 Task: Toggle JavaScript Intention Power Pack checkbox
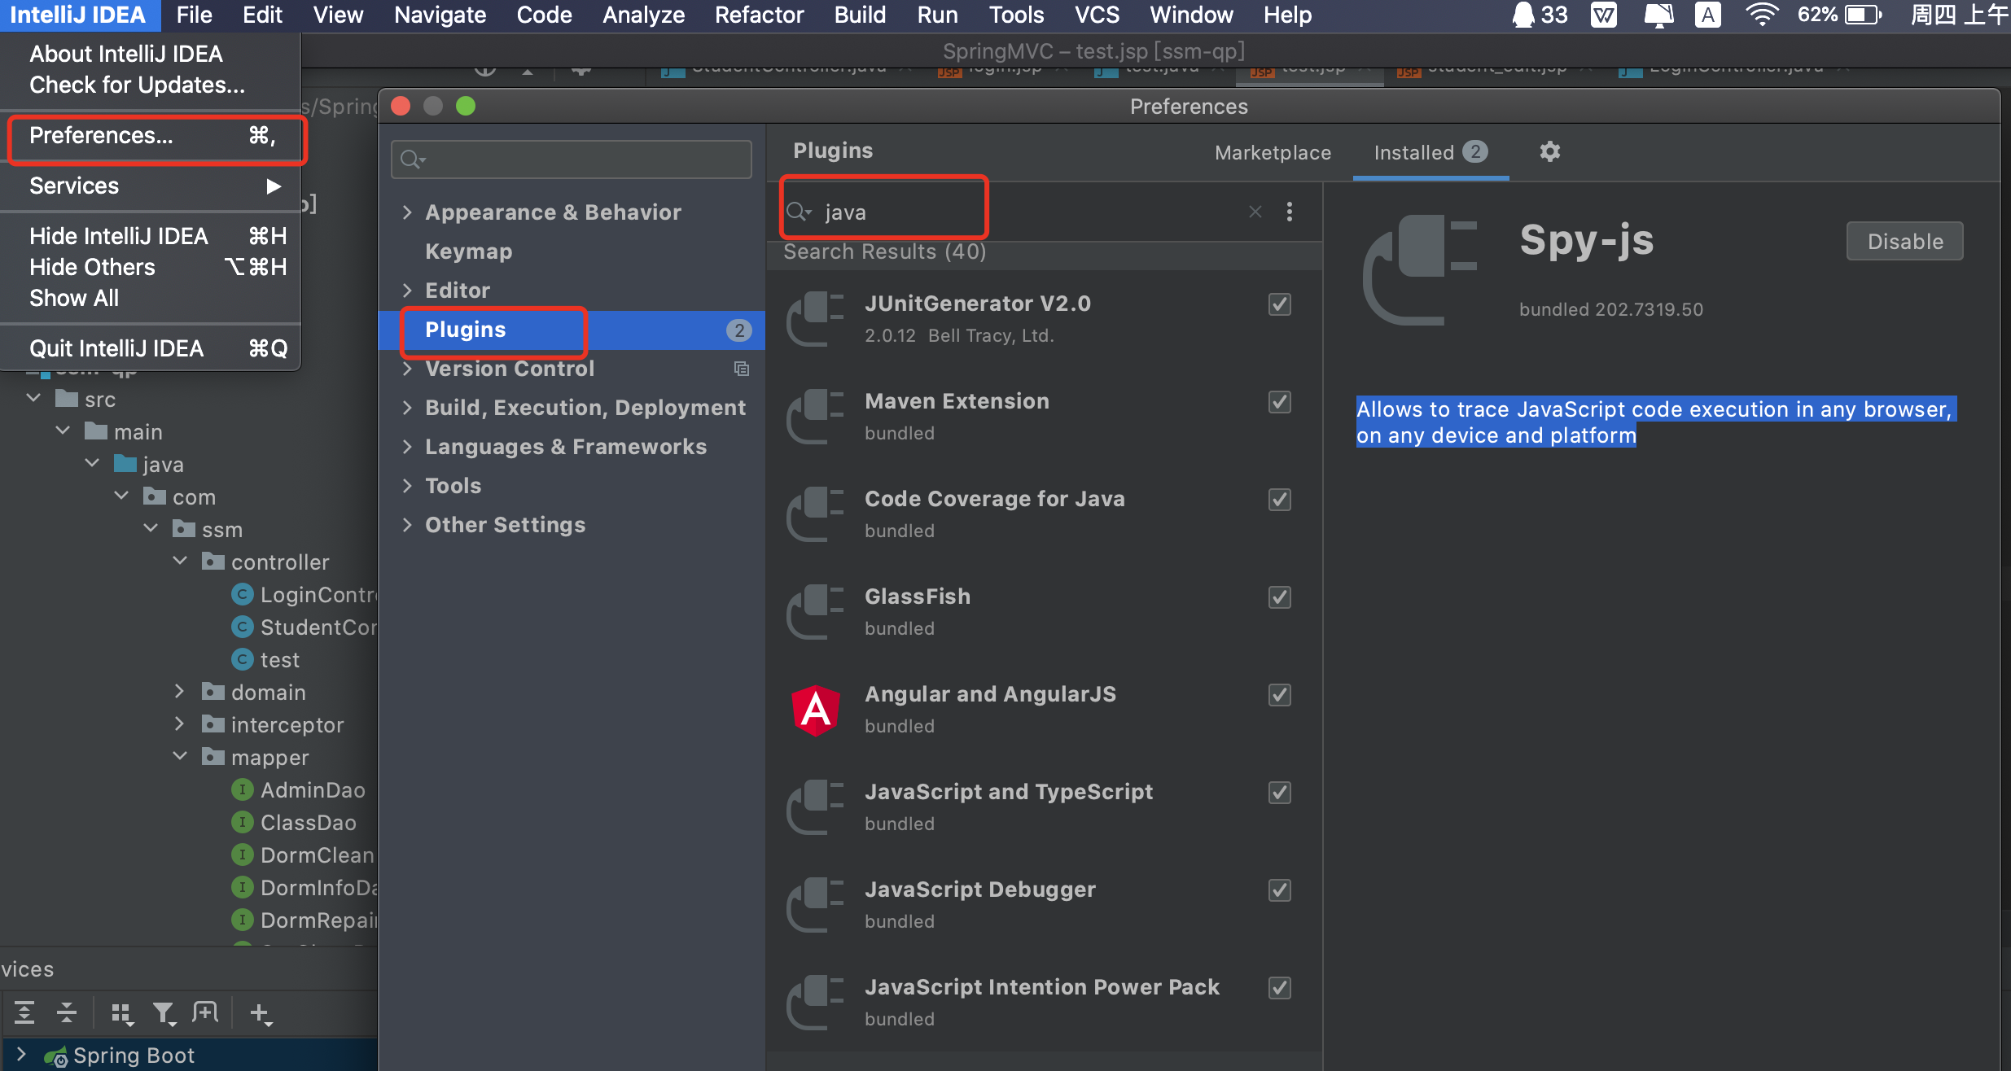click(x=1279, y=988)
